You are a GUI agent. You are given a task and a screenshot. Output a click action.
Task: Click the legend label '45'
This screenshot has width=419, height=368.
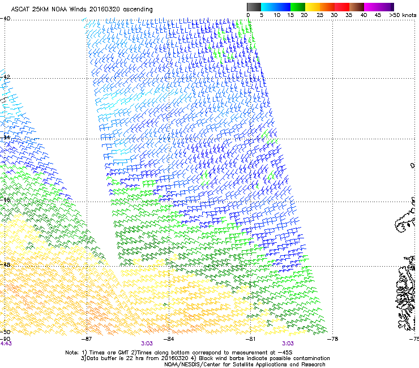378,15
